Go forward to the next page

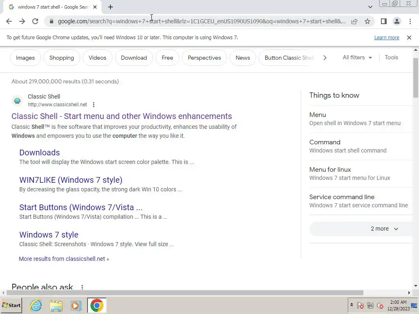(x=22, y=21)
